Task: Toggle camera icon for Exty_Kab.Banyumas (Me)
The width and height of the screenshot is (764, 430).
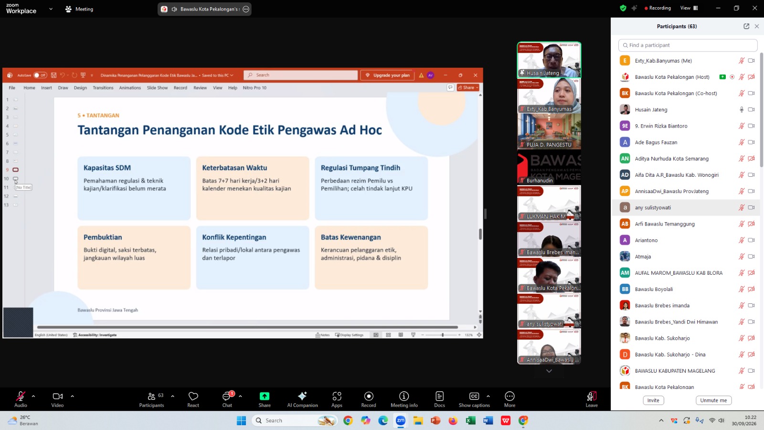Action: coord(751,61)
